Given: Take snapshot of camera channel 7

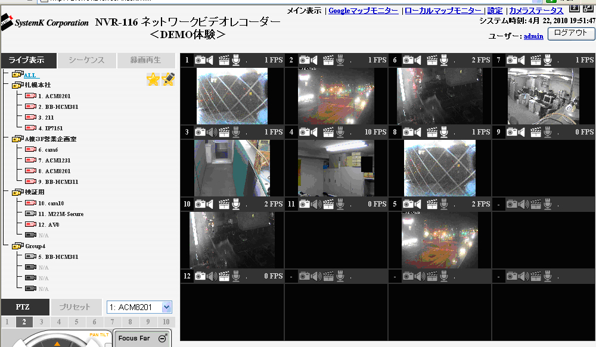Looking at the screenshot, I should 512,60.
